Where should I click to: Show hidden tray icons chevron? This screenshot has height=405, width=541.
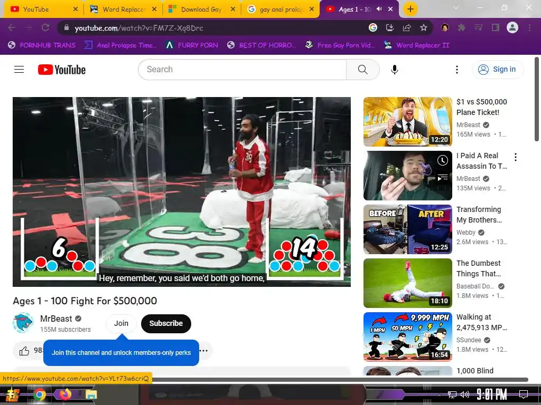(439, 394)
